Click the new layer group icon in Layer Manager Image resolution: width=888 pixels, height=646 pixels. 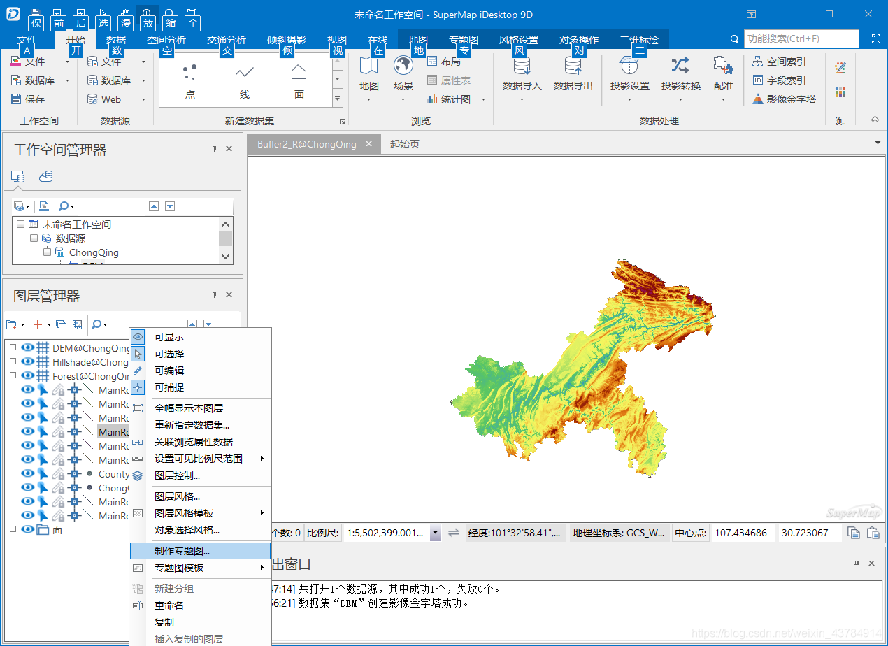point(11,324)
